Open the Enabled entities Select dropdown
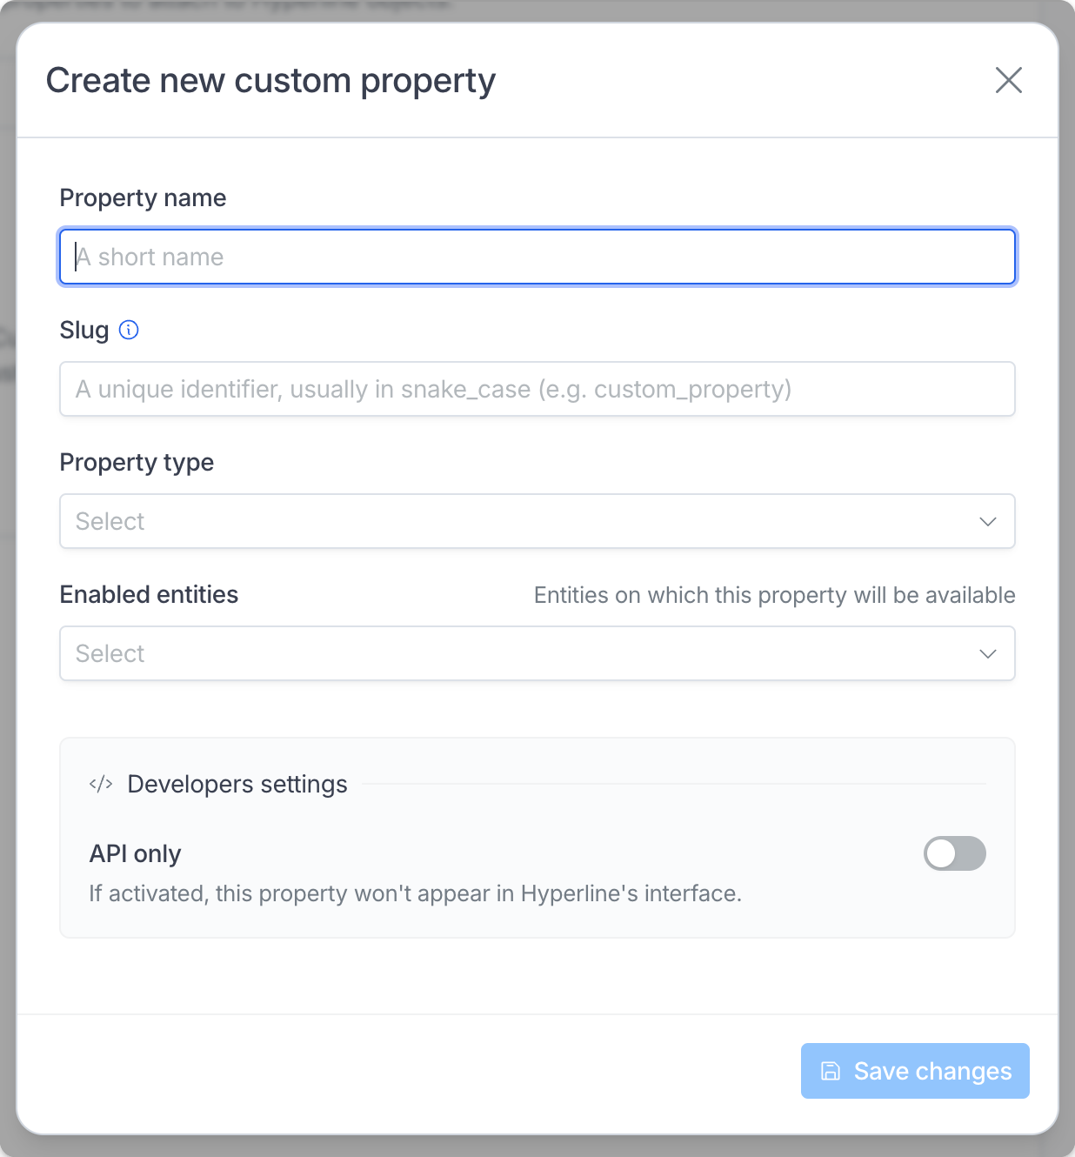The height and width of the screenshot is (1157, 1075). click(x=537, y=653)
